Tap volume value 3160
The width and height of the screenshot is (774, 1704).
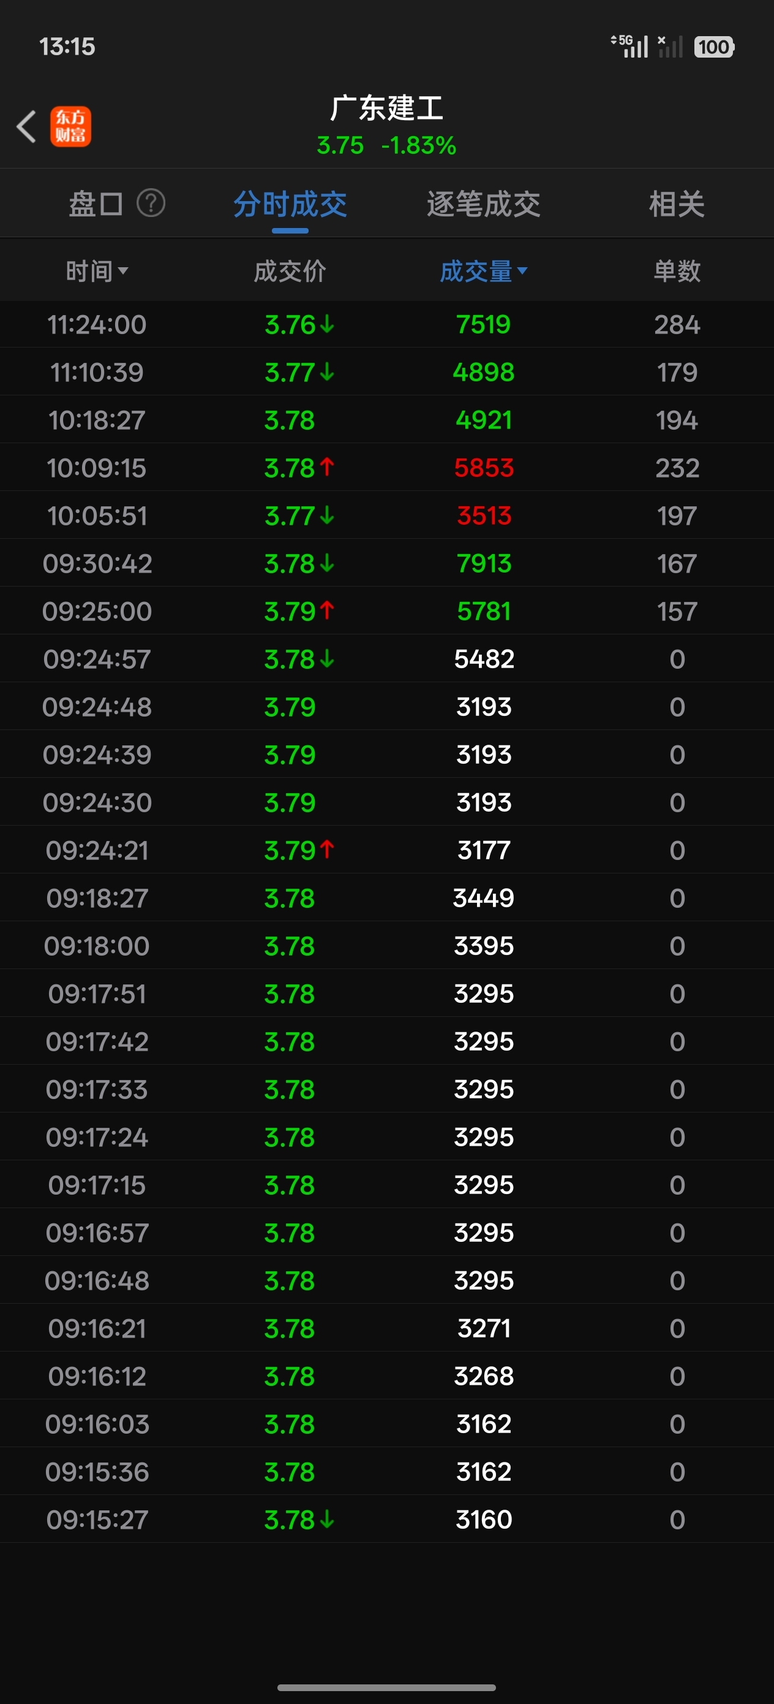[484, 1519]
